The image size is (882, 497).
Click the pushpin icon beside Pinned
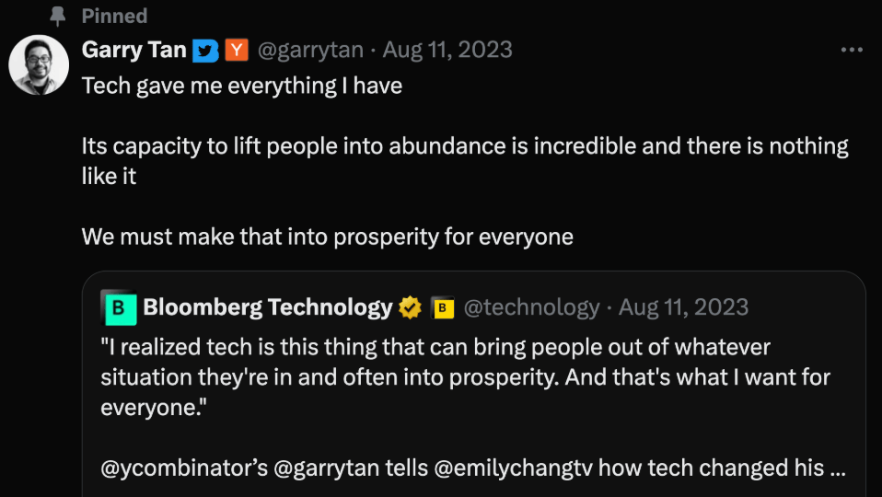57,17
